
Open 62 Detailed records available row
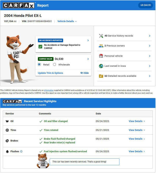[125, 76]
